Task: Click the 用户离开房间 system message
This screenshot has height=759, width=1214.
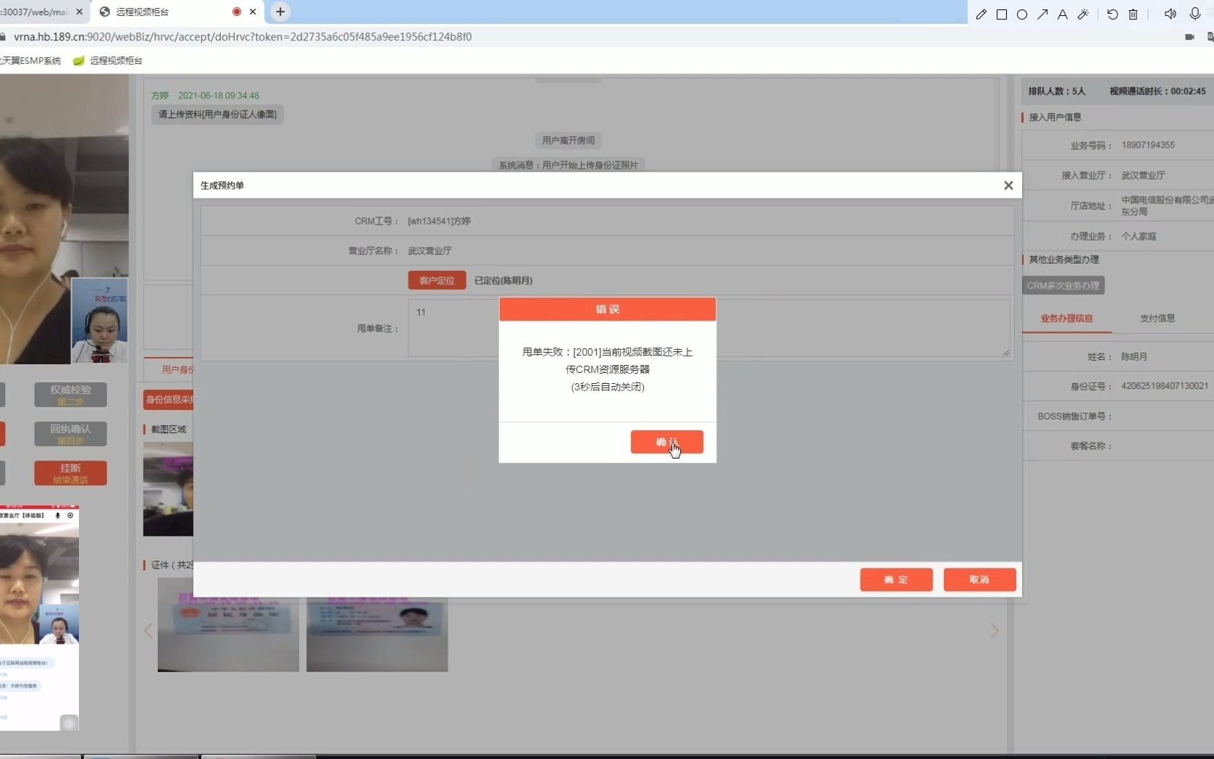Action: pyautogui.click(x=568, y=141)
